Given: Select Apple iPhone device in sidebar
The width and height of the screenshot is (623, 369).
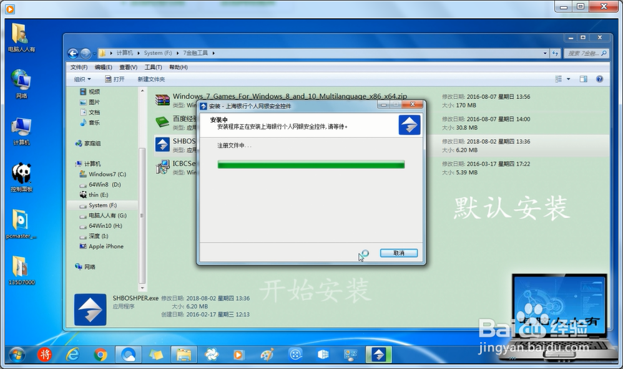Looking at the screenshot, I should click(x=102, y=246).
